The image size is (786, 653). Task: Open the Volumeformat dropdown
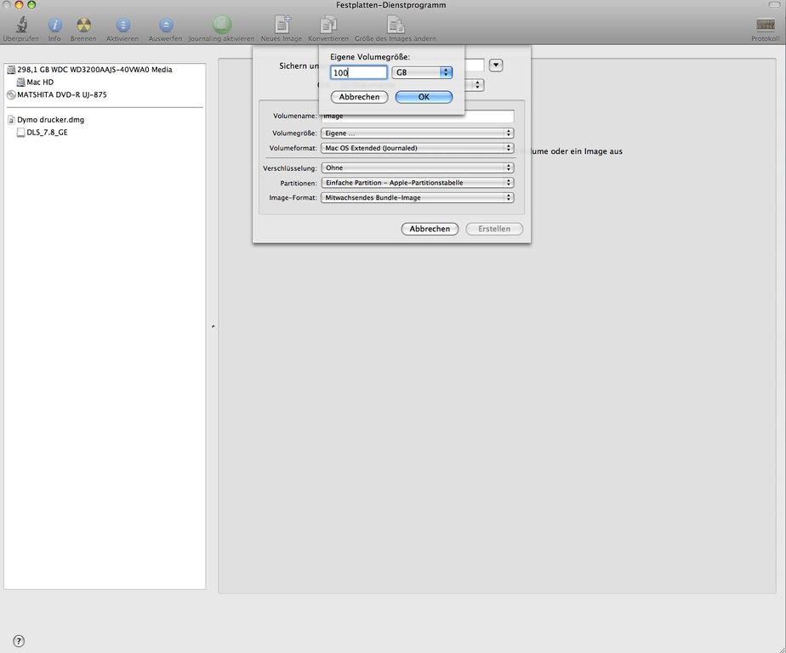tap(417, 148)
